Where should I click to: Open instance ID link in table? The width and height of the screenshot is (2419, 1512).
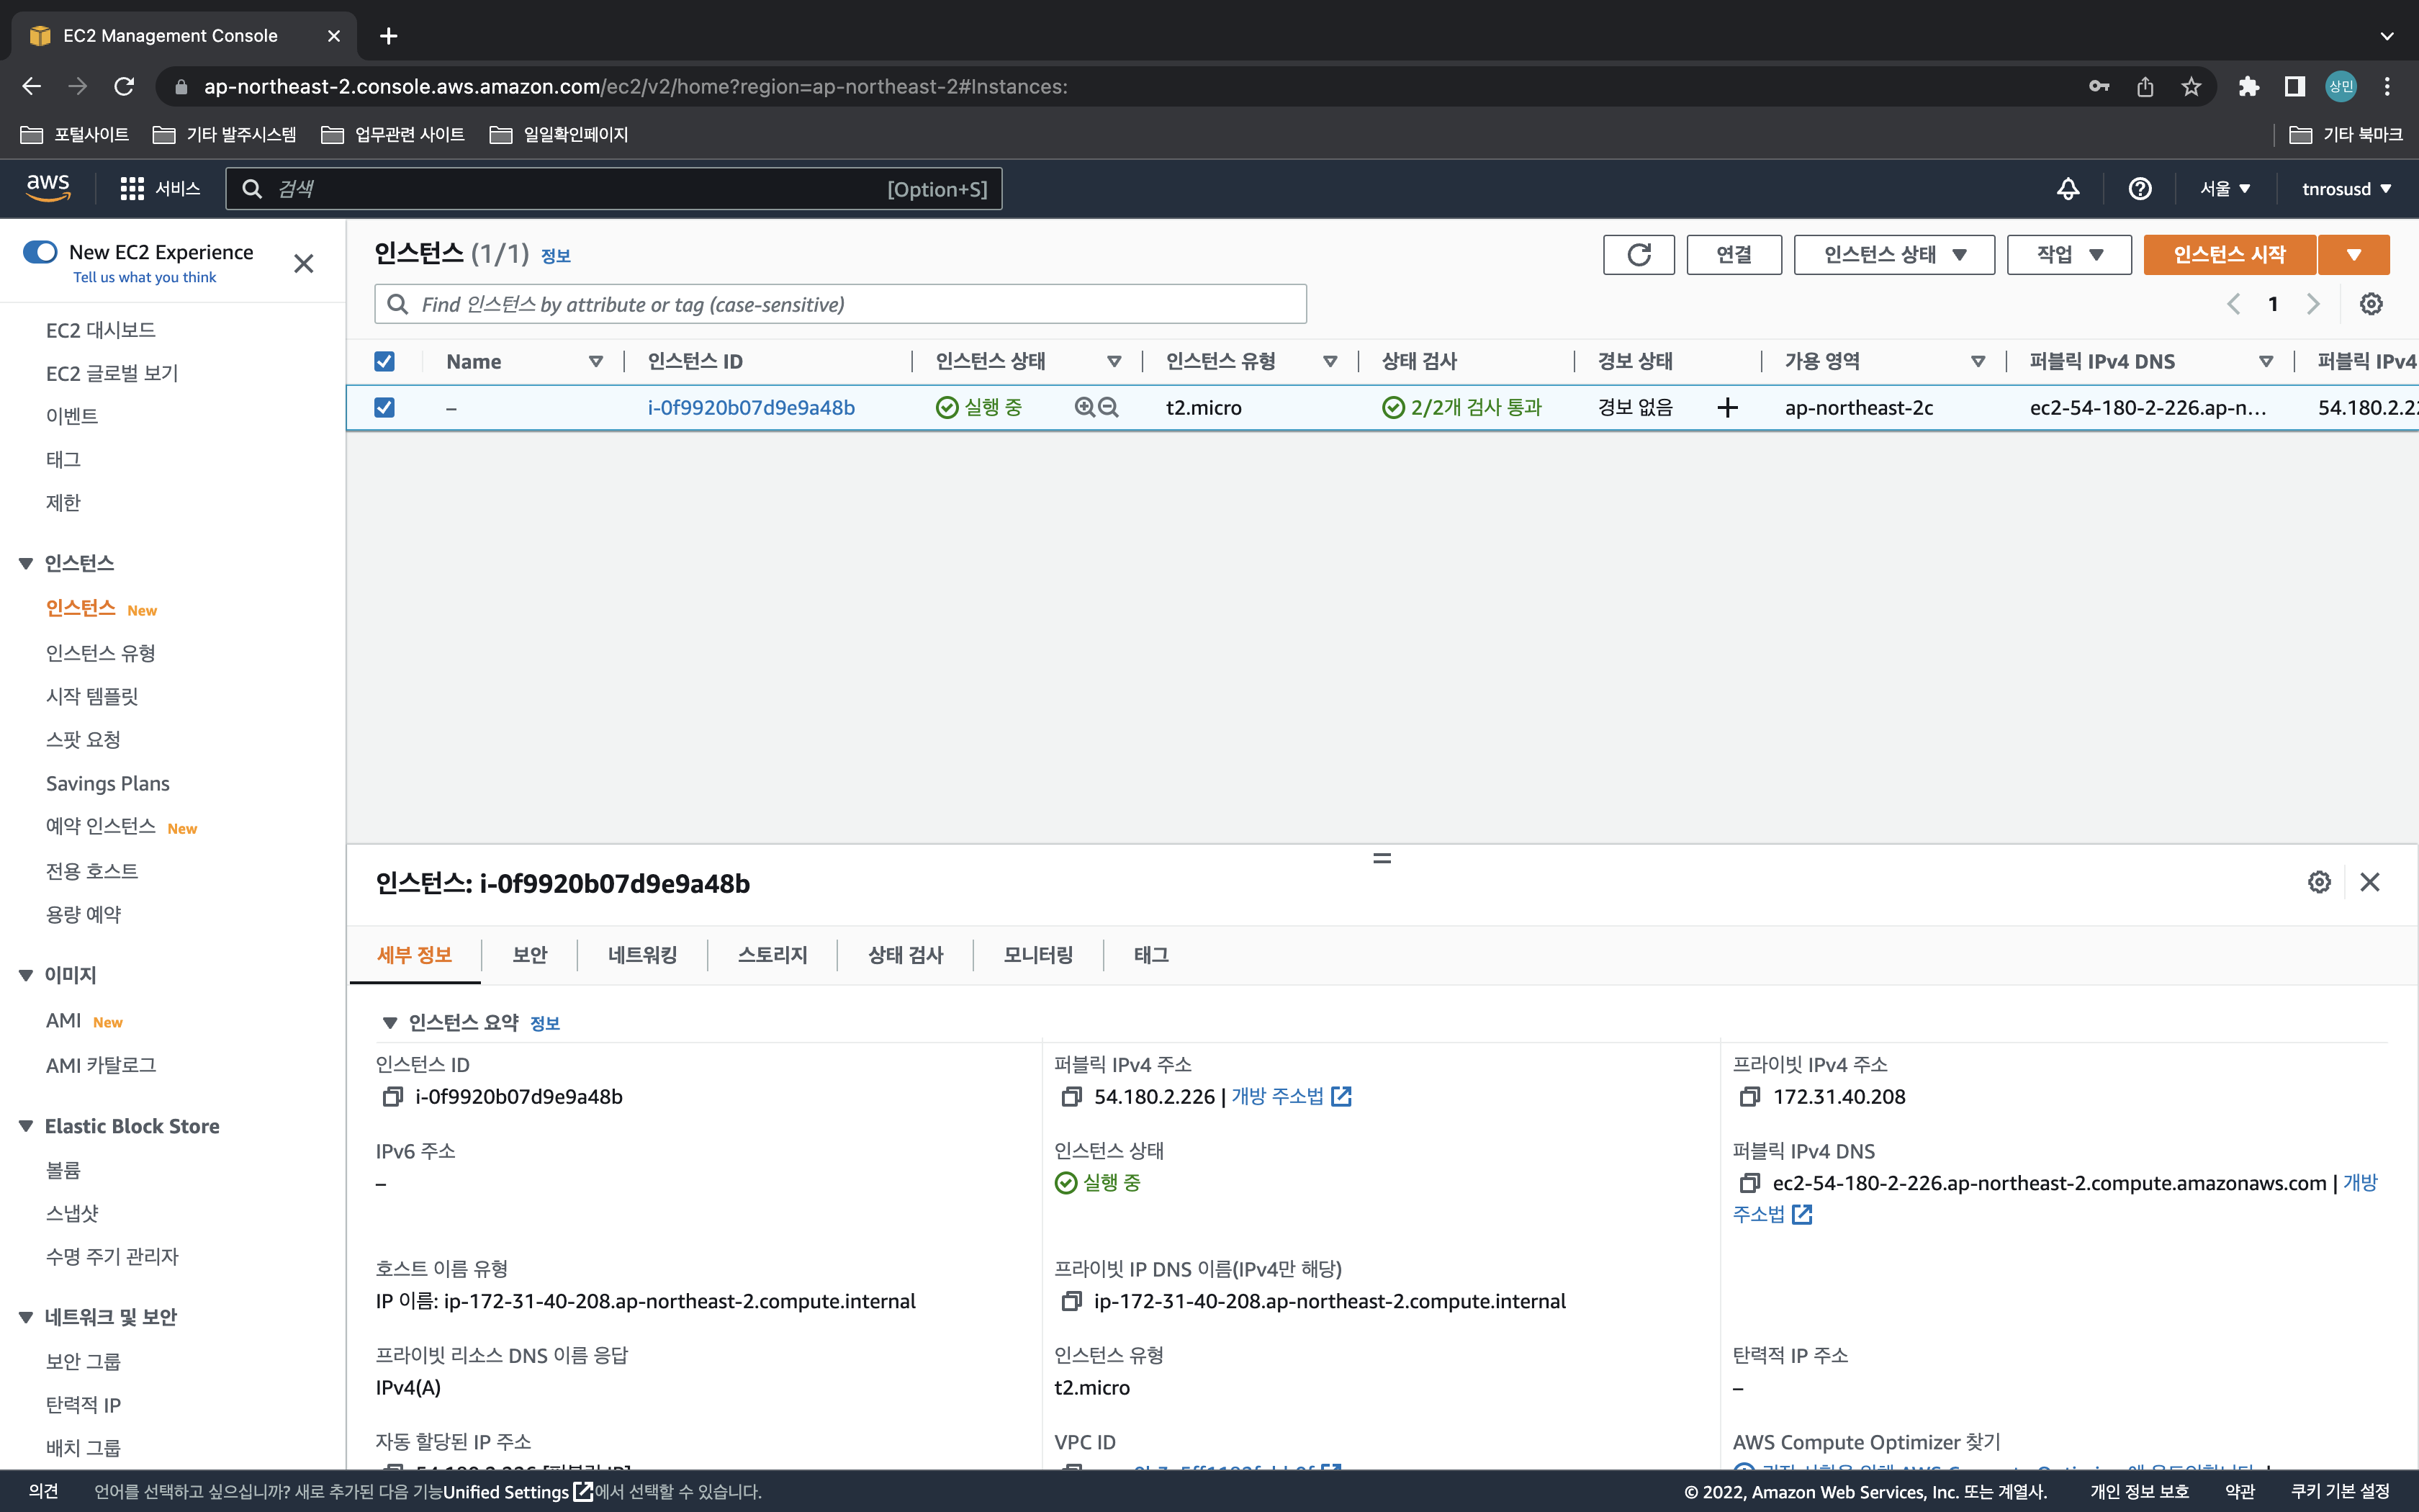pos(752,407)
